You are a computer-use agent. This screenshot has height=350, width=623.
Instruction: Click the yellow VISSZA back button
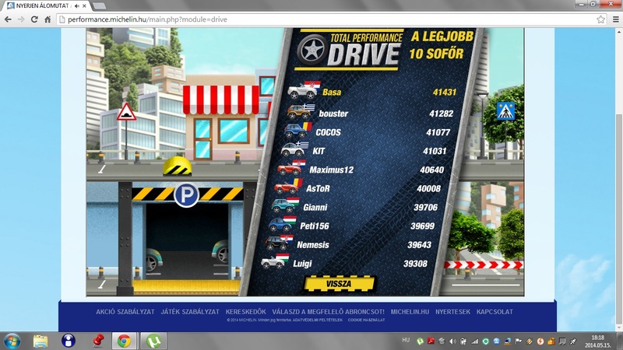[329, 284]
